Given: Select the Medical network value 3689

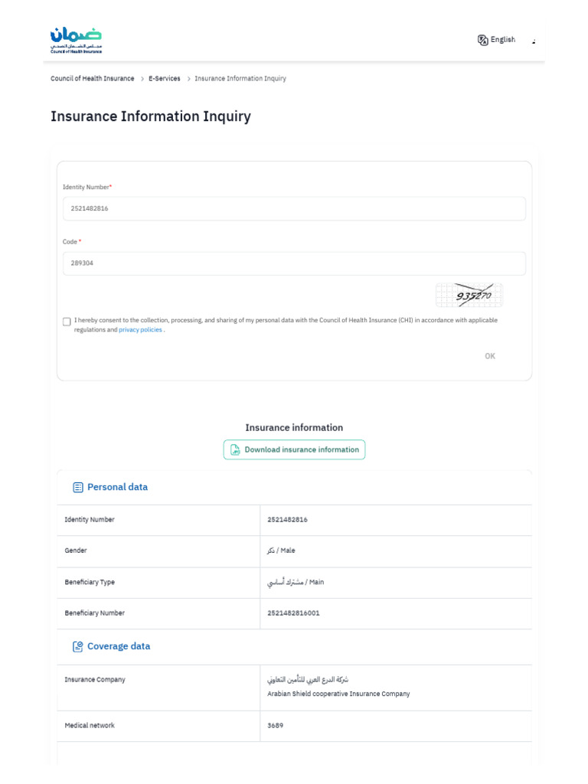Looking at the screenshot, I should pos(275,726).
